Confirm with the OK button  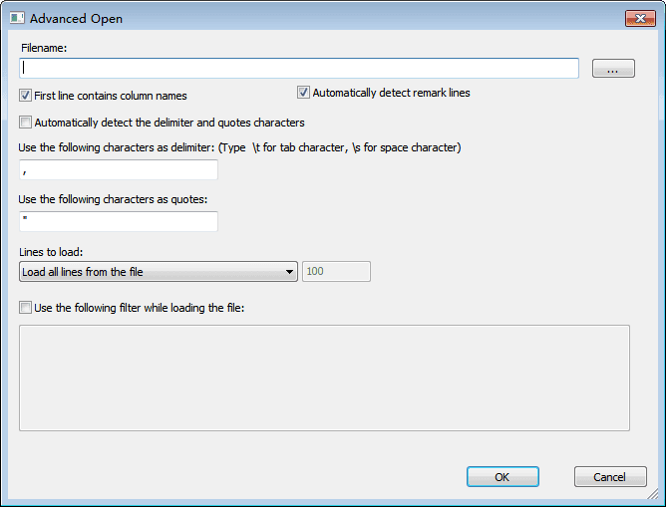click(x=502, y=477)
